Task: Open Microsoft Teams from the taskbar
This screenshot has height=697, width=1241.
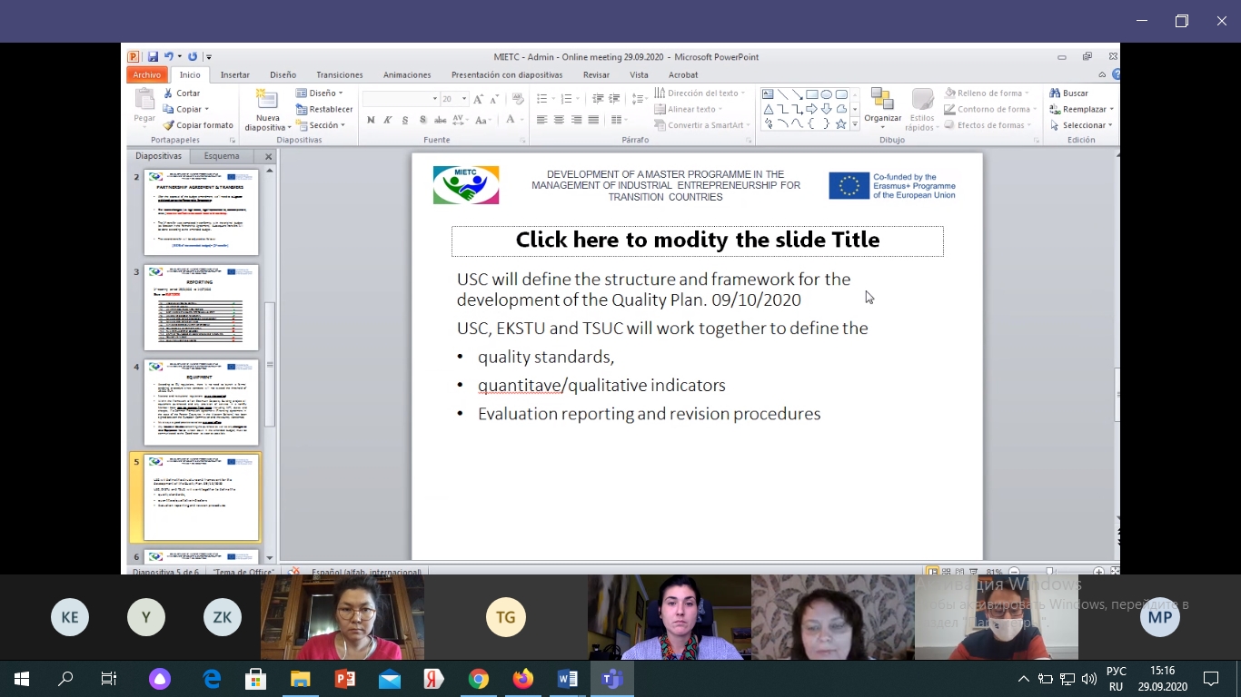Action: (611, 679)
